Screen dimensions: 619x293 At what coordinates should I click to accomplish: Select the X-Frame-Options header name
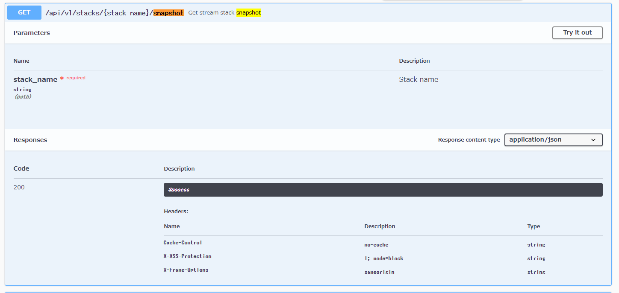186,270
